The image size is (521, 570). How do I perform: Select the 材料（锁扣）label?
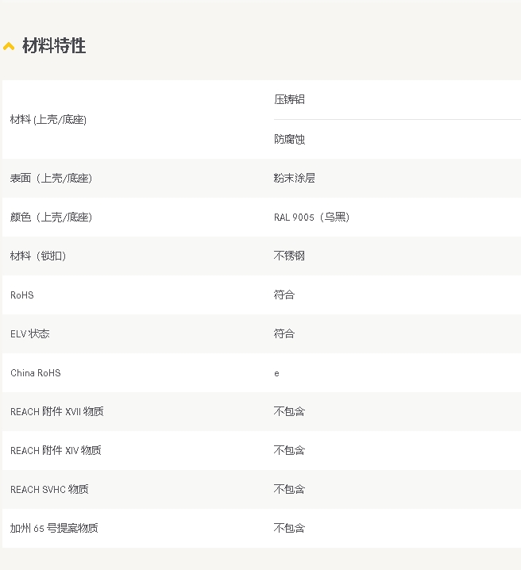[x=38, y=256]
